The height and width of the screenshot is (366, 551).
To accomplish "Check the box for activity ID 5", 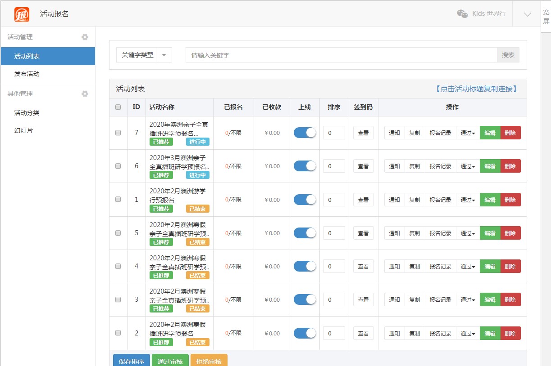I will pos(118,233).
